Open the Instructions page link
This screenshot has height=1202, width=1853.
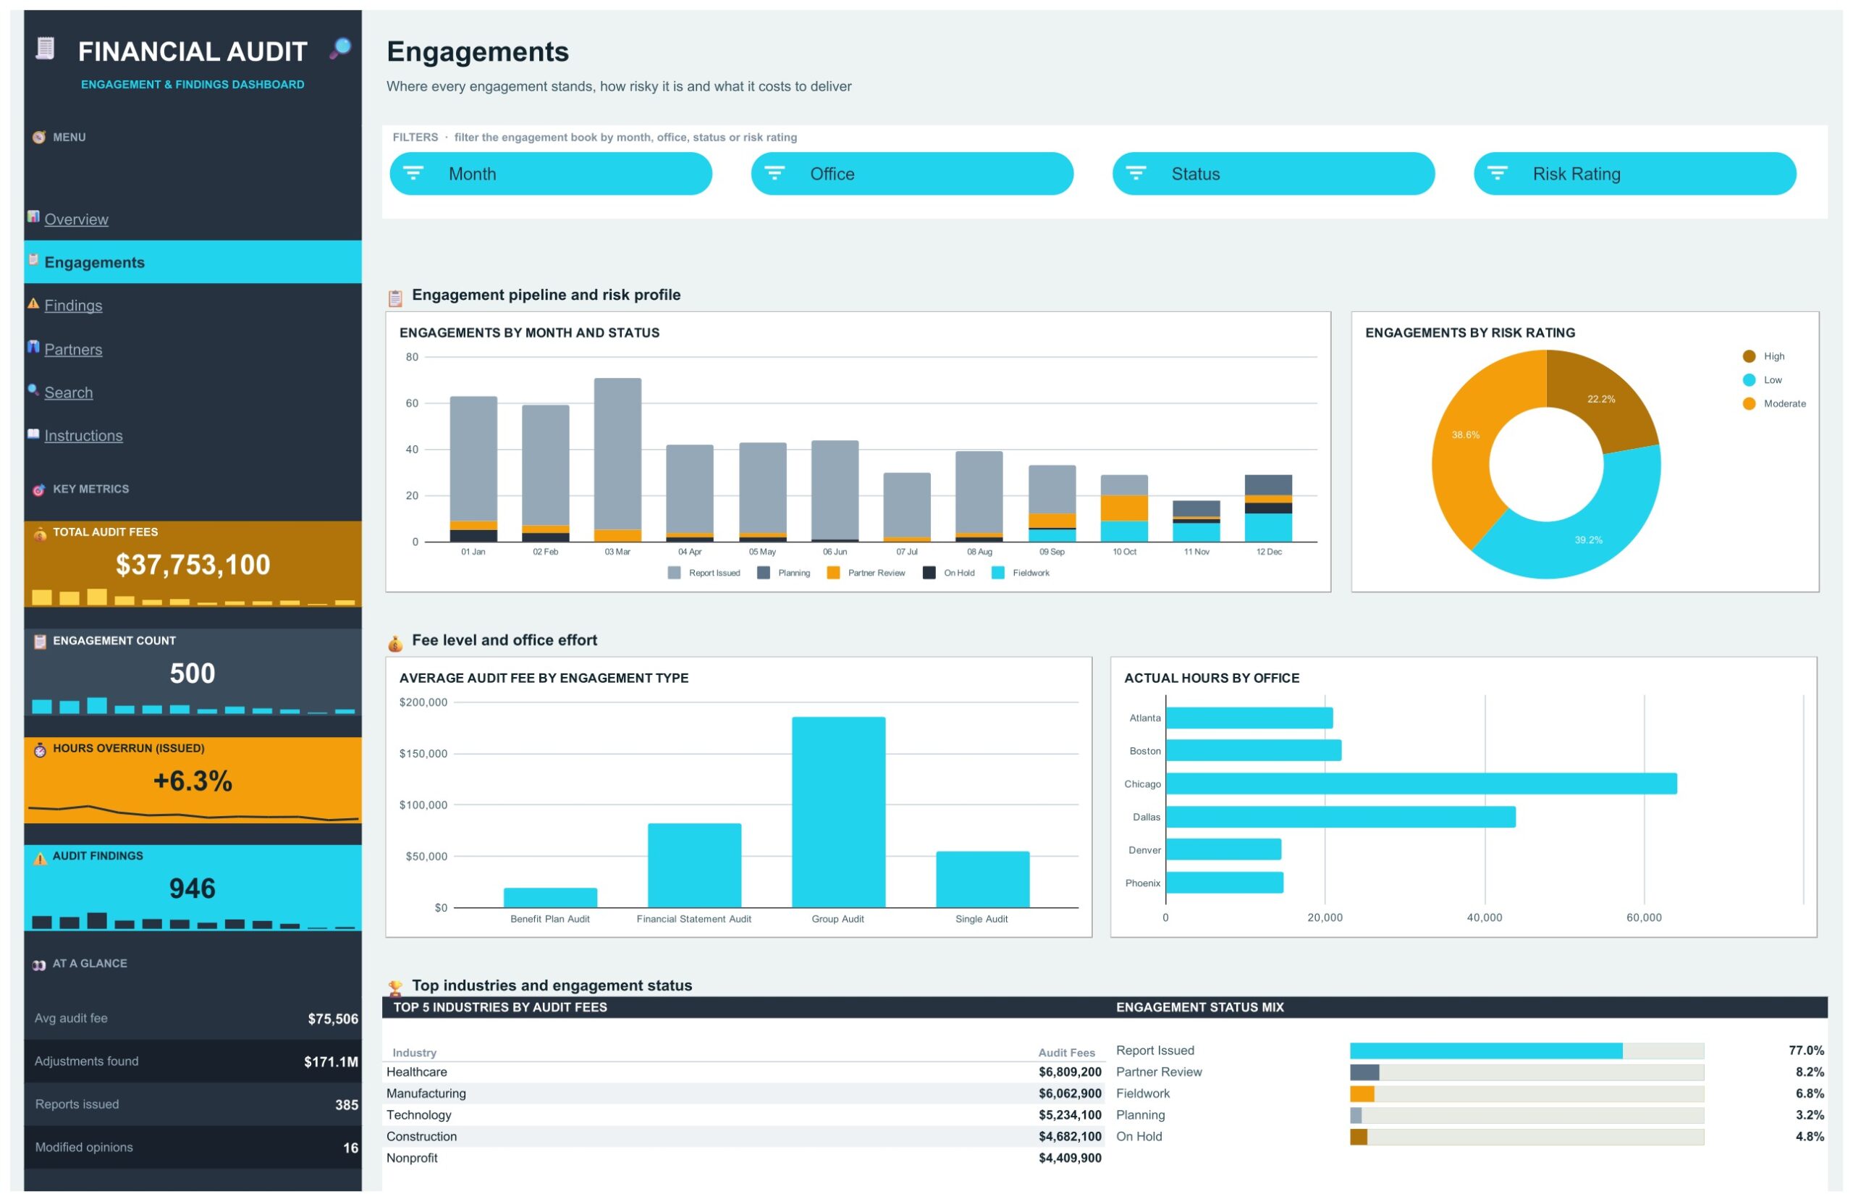coord(83,435)
